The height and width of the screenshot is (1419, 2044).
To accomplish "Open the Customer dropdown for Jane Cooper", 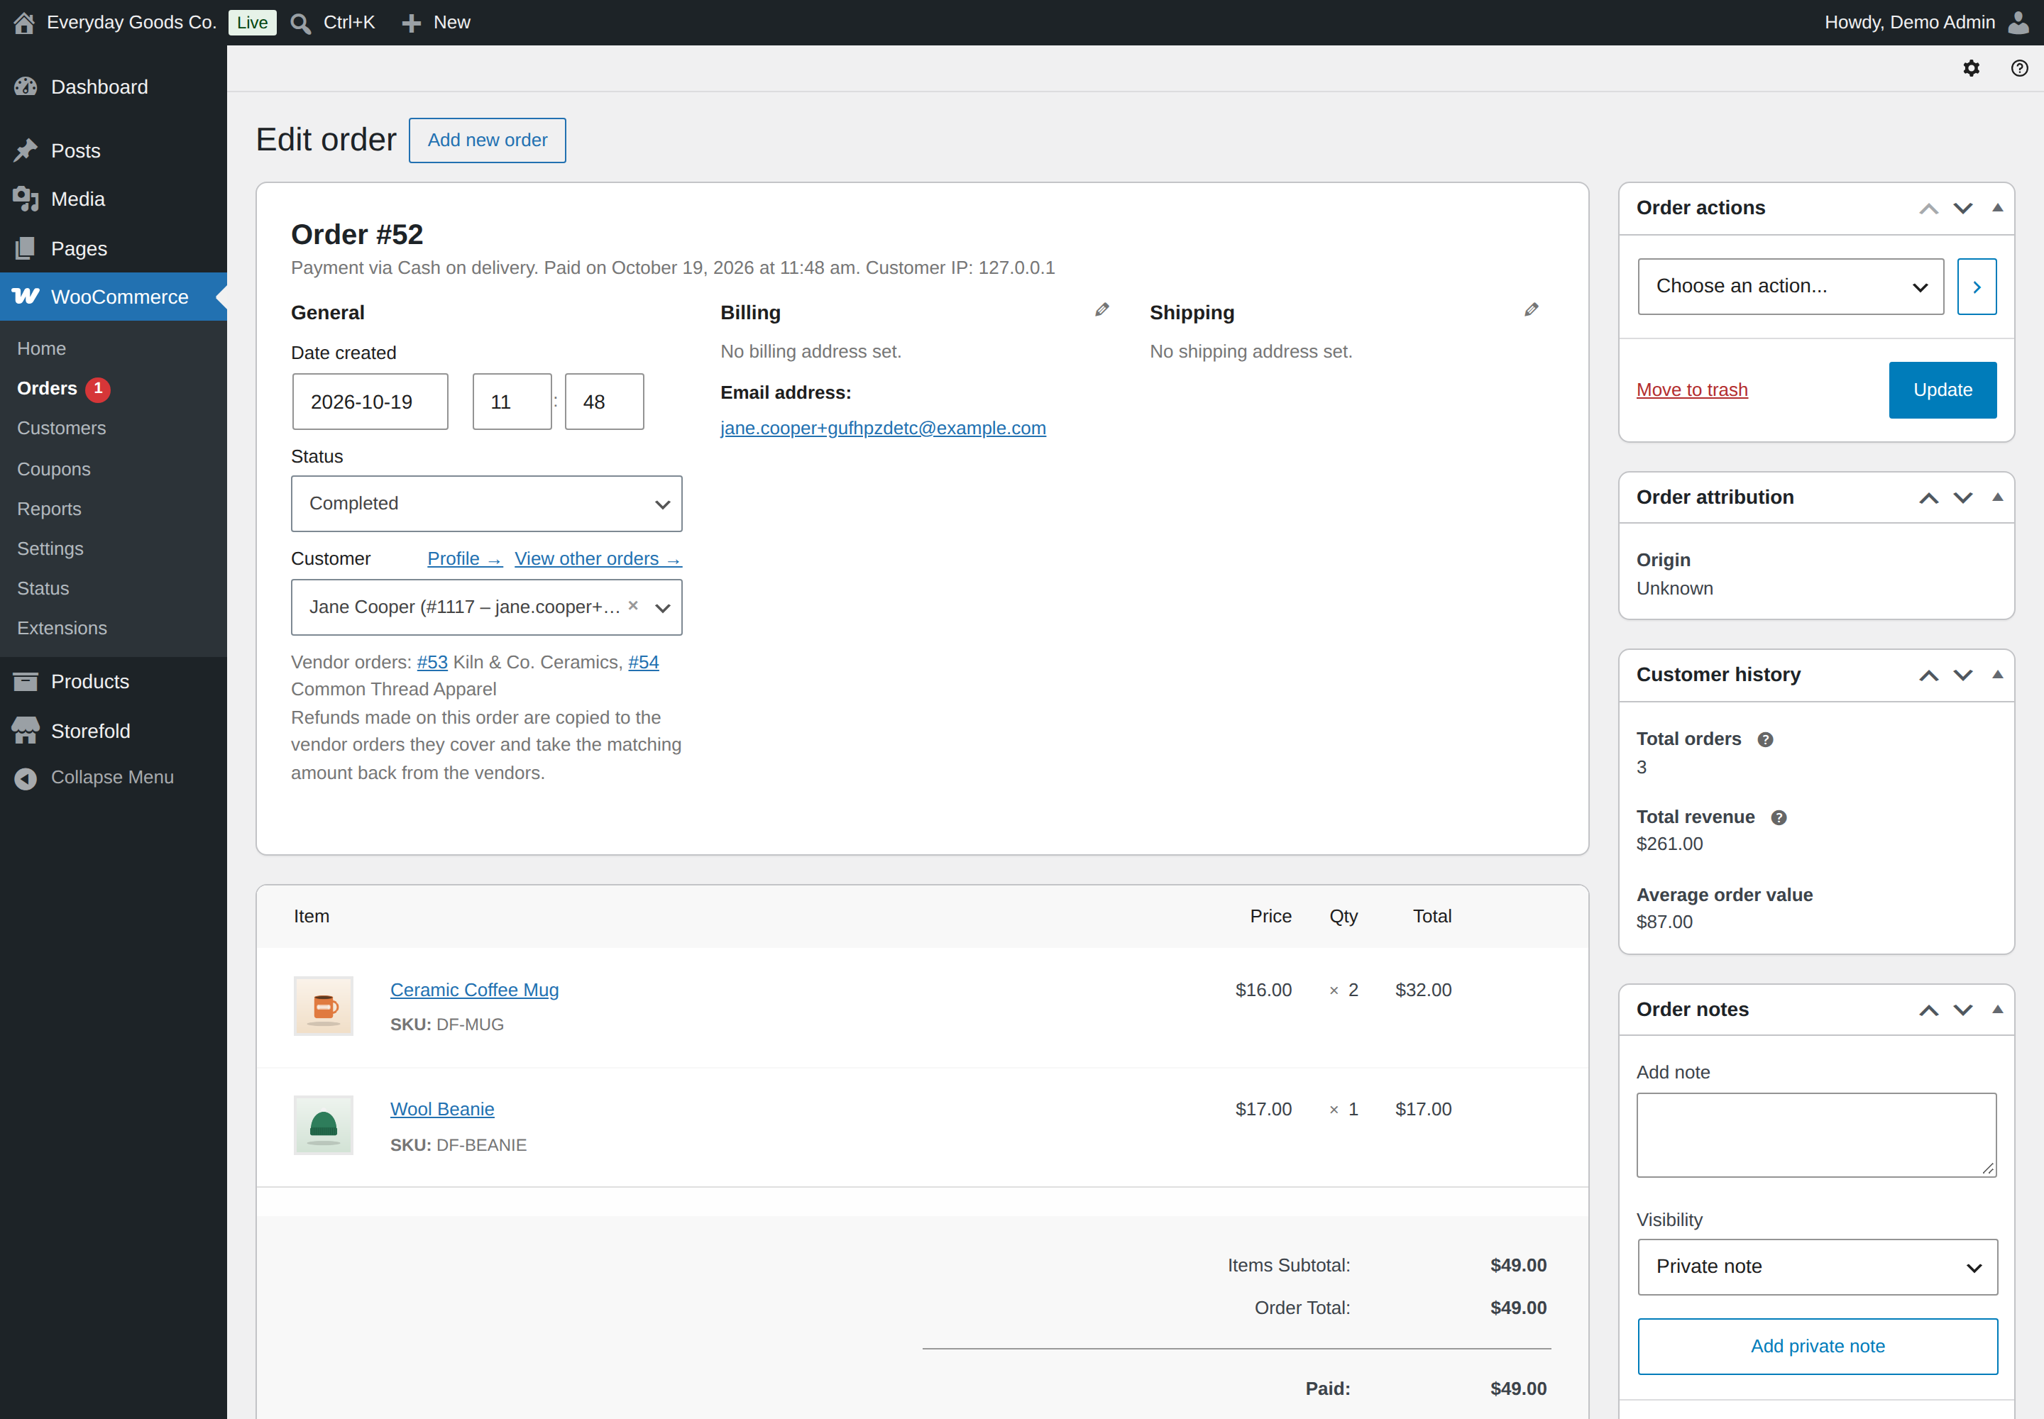I will click(487, 607).
